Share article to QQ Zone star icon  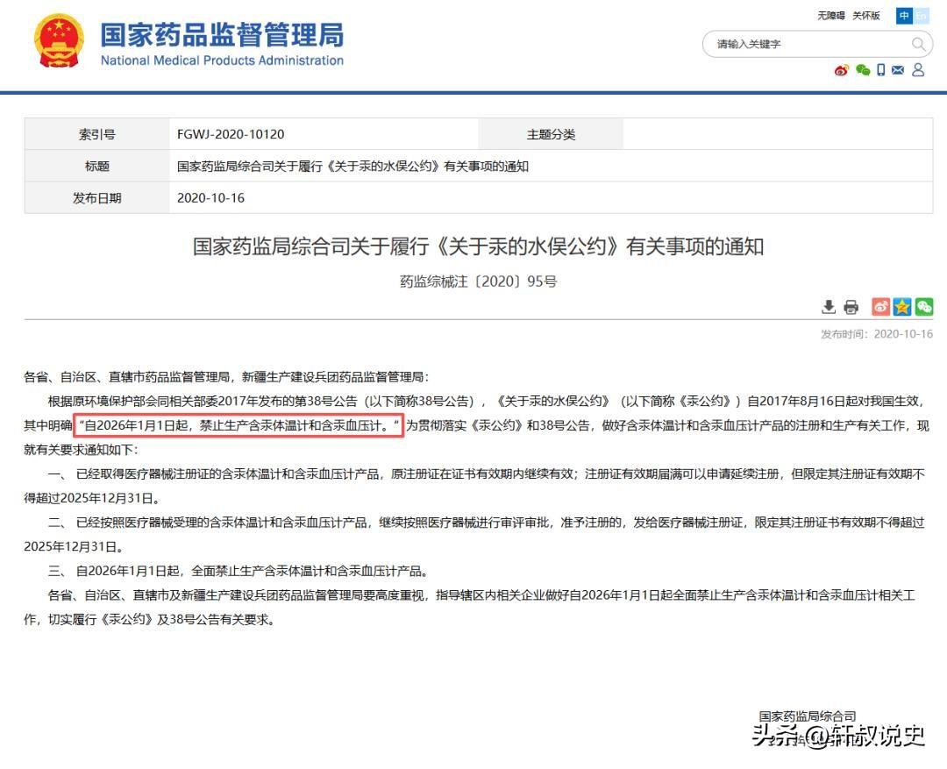(x=902, y=307)
